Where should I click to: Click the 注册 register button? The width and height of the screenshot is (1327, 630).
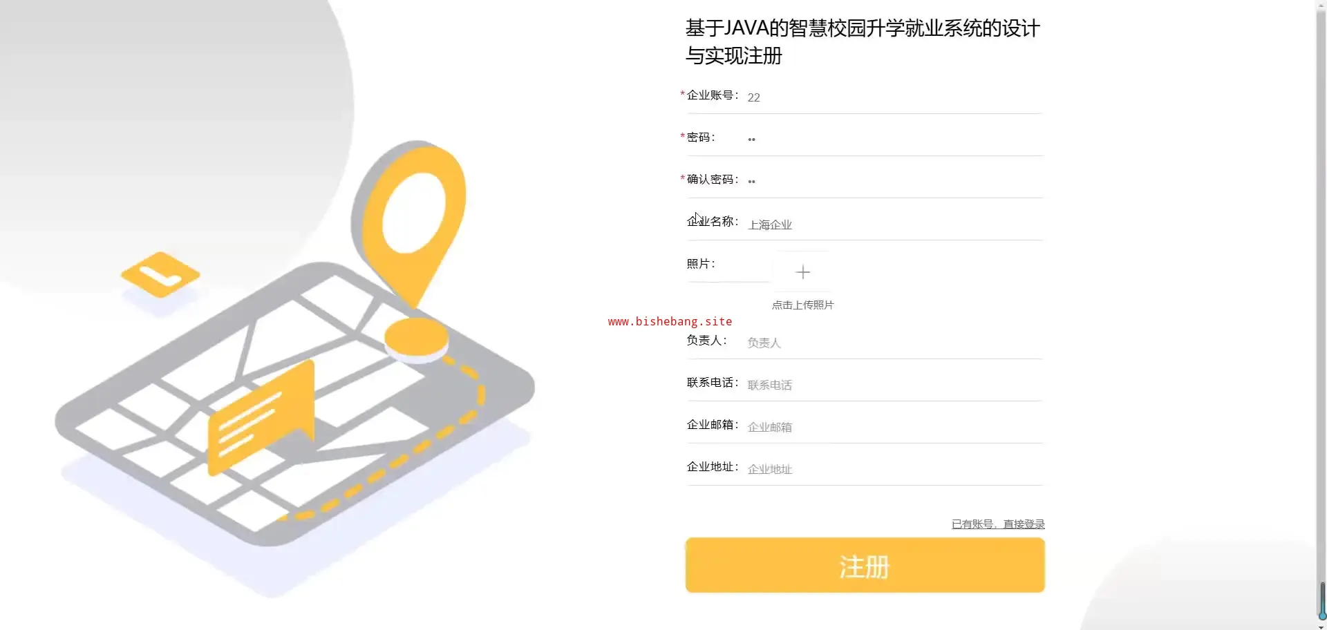pyautogui.click(x=865, y=565)
